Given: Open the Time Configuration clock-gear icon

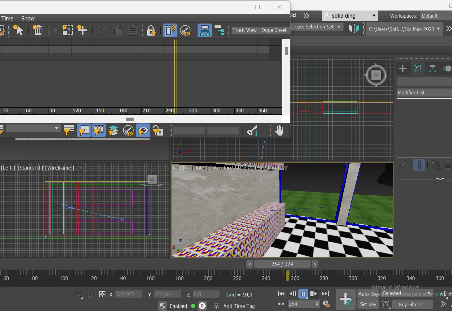Looking at the screenshot, I should [326, 304].
